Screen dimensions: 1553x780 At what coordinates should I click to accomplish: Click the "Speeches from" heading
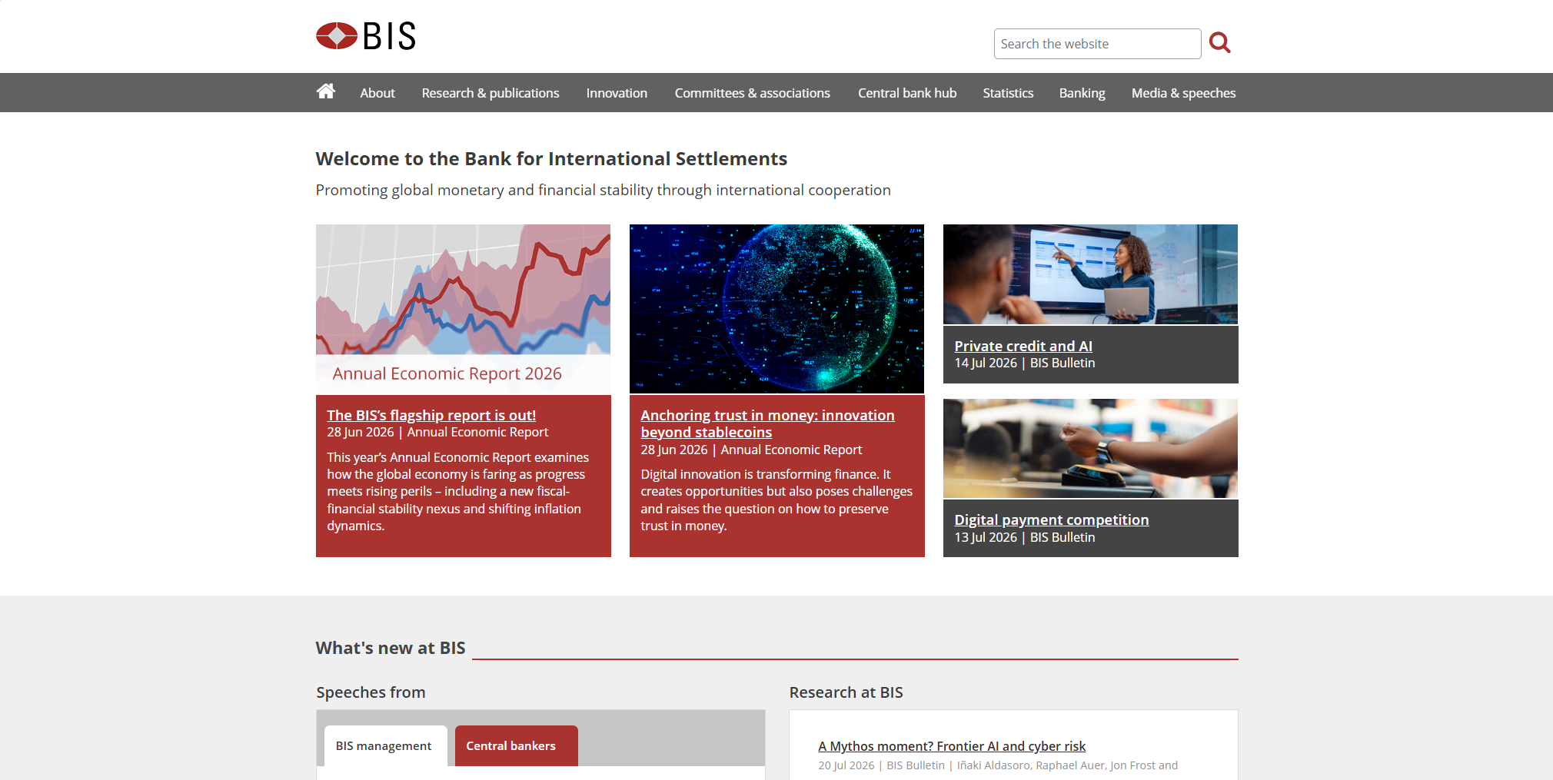pyautogui.click(x=371, y=692)
